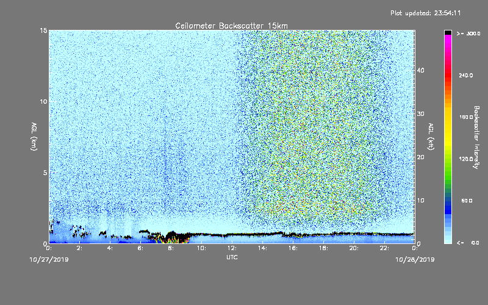Click the '14:' hour tick label
This screenshot has width=488, height=305.
[x=262, y=248]
